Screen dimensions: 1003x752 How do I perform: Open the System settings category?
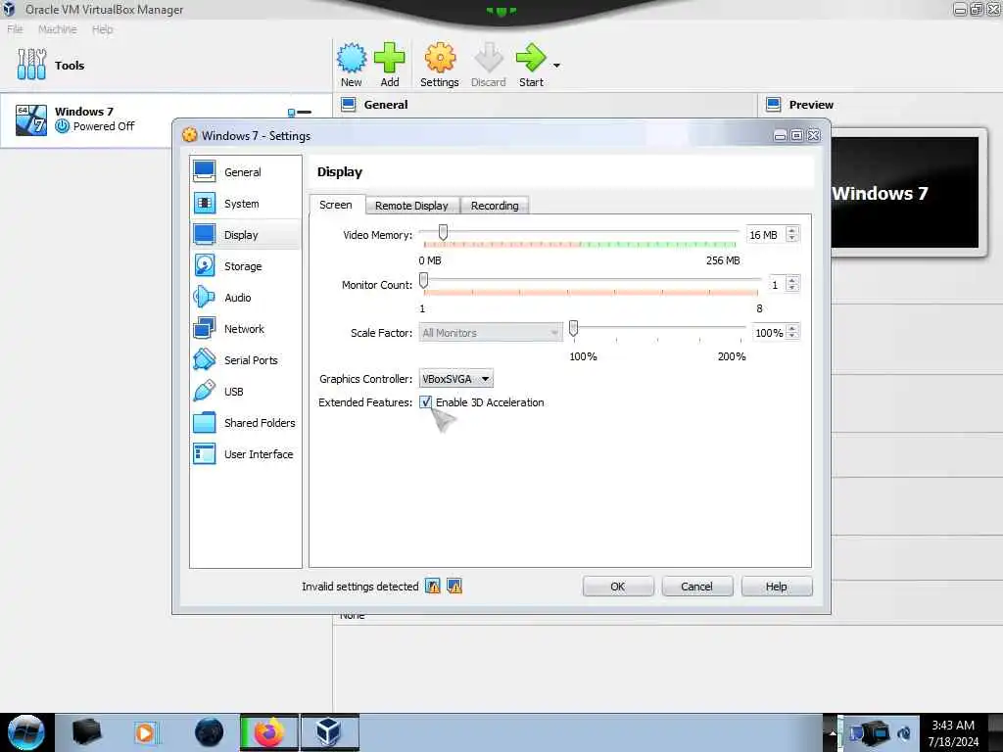coord(246,204)
